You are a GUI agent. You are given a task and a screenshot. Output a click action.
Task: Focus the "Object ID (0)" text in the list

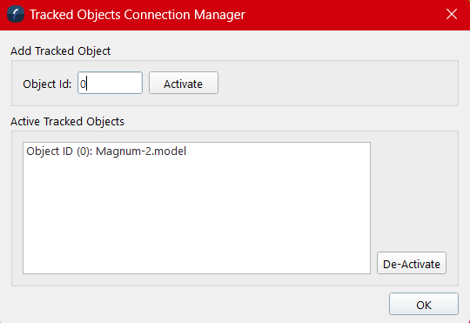click(x=59, y=151)
